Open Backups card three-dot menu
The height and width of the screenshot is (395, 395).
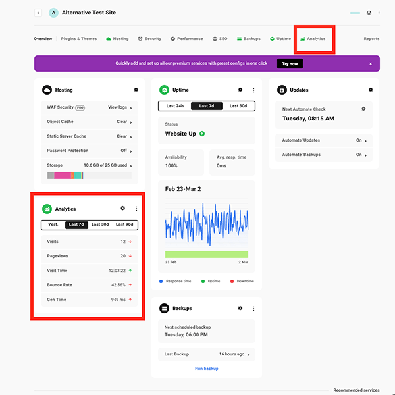[x=253, y=309]
